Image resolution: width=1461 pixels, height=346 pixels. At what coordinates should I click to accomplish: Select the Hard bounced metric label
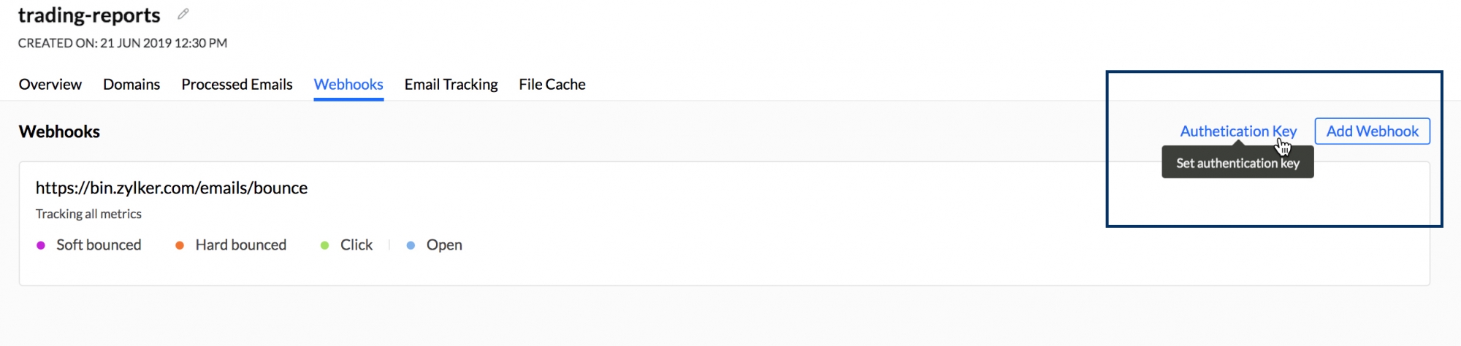click(240, 245)
